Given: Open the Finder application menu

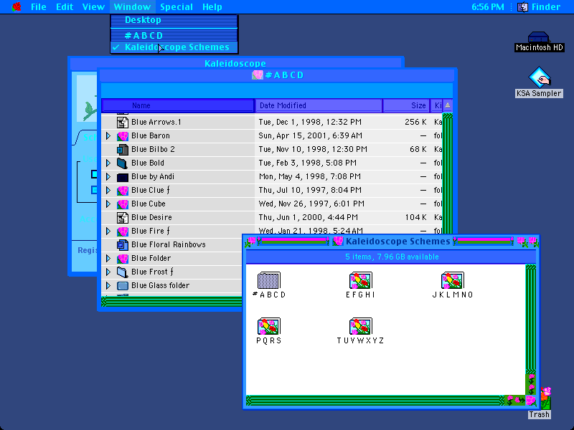Looking at the screenshot, I should click(x=539, y=7).
